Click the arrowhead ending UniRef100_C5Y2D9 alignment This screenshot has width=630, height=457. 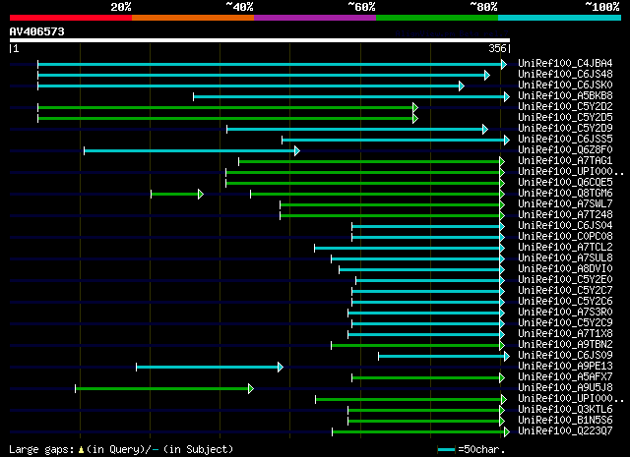click(x=485, y=129)
